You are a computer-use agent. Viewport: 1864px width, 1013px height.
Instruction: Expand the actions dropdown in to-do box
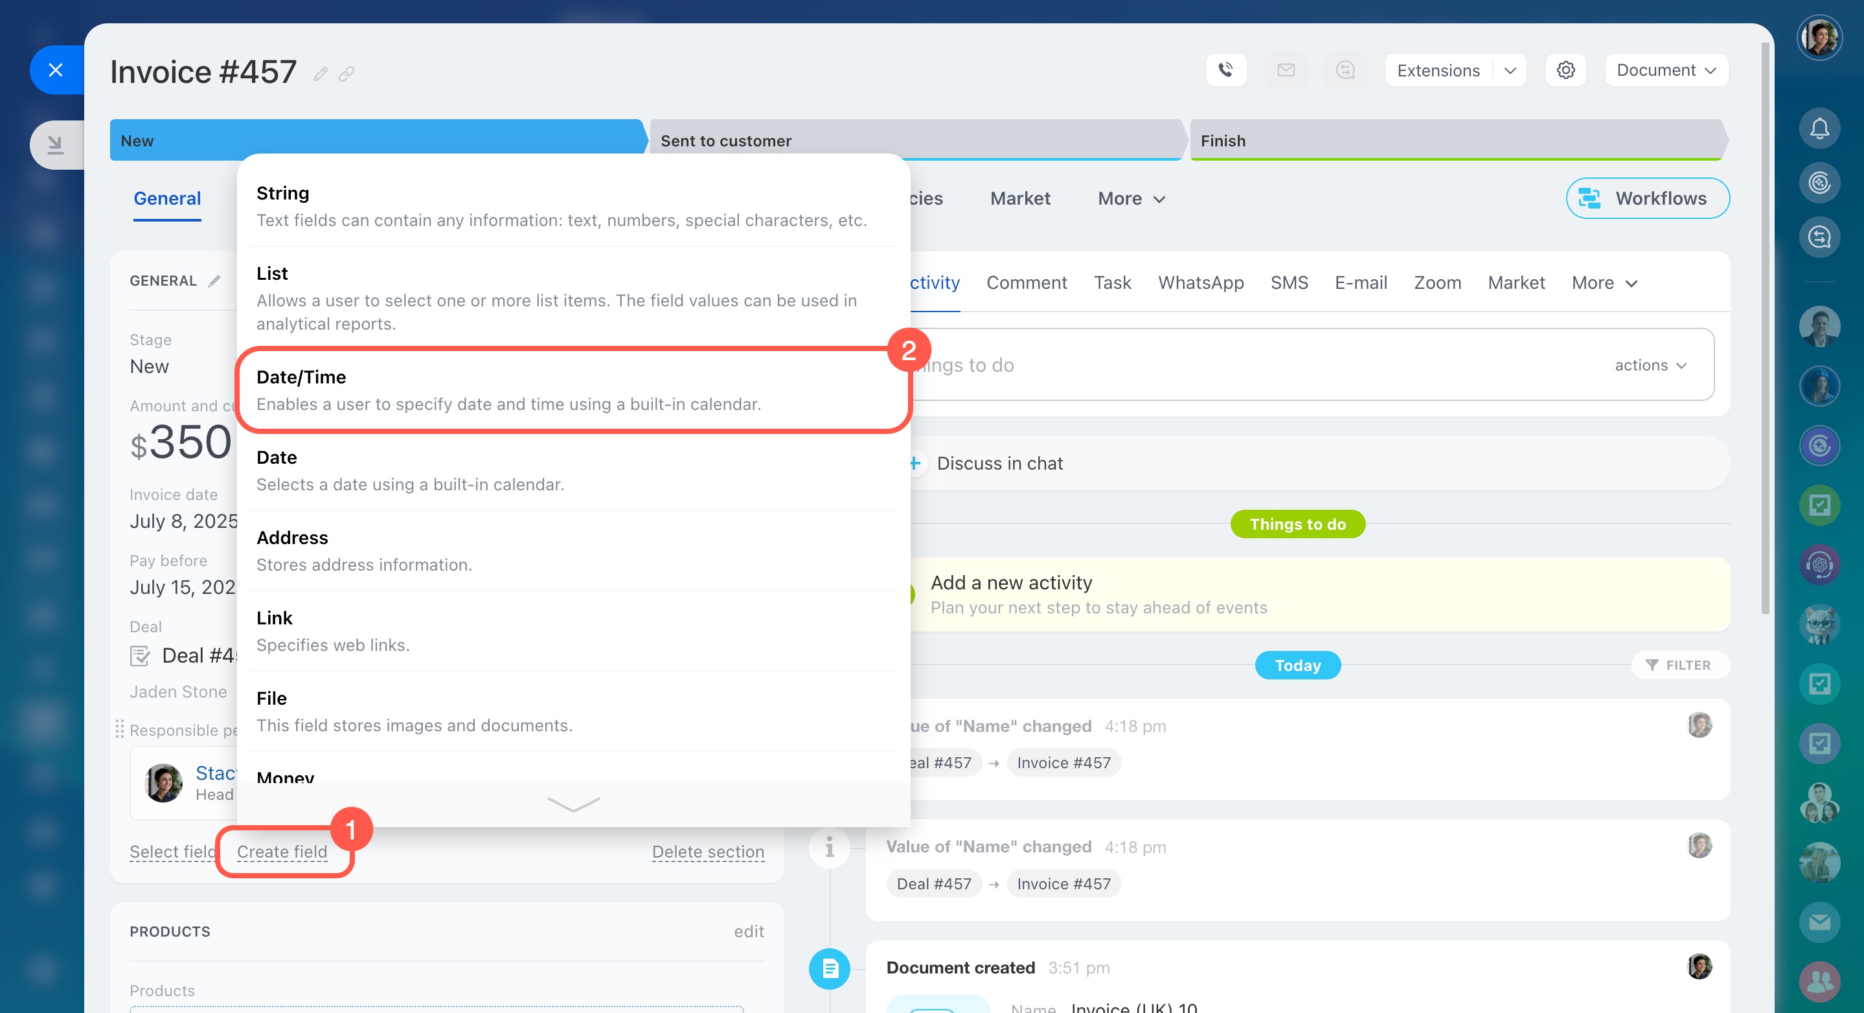[1650, 365]
